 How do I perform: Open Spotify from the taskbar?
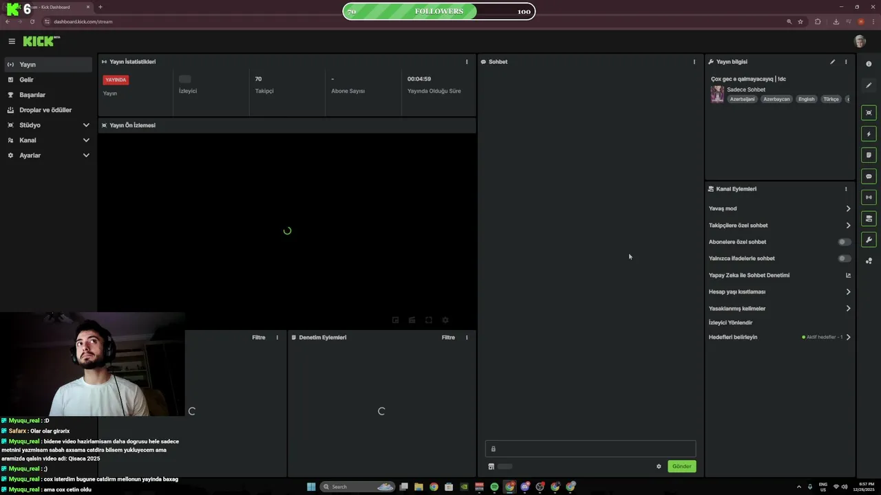click(494, 487)
